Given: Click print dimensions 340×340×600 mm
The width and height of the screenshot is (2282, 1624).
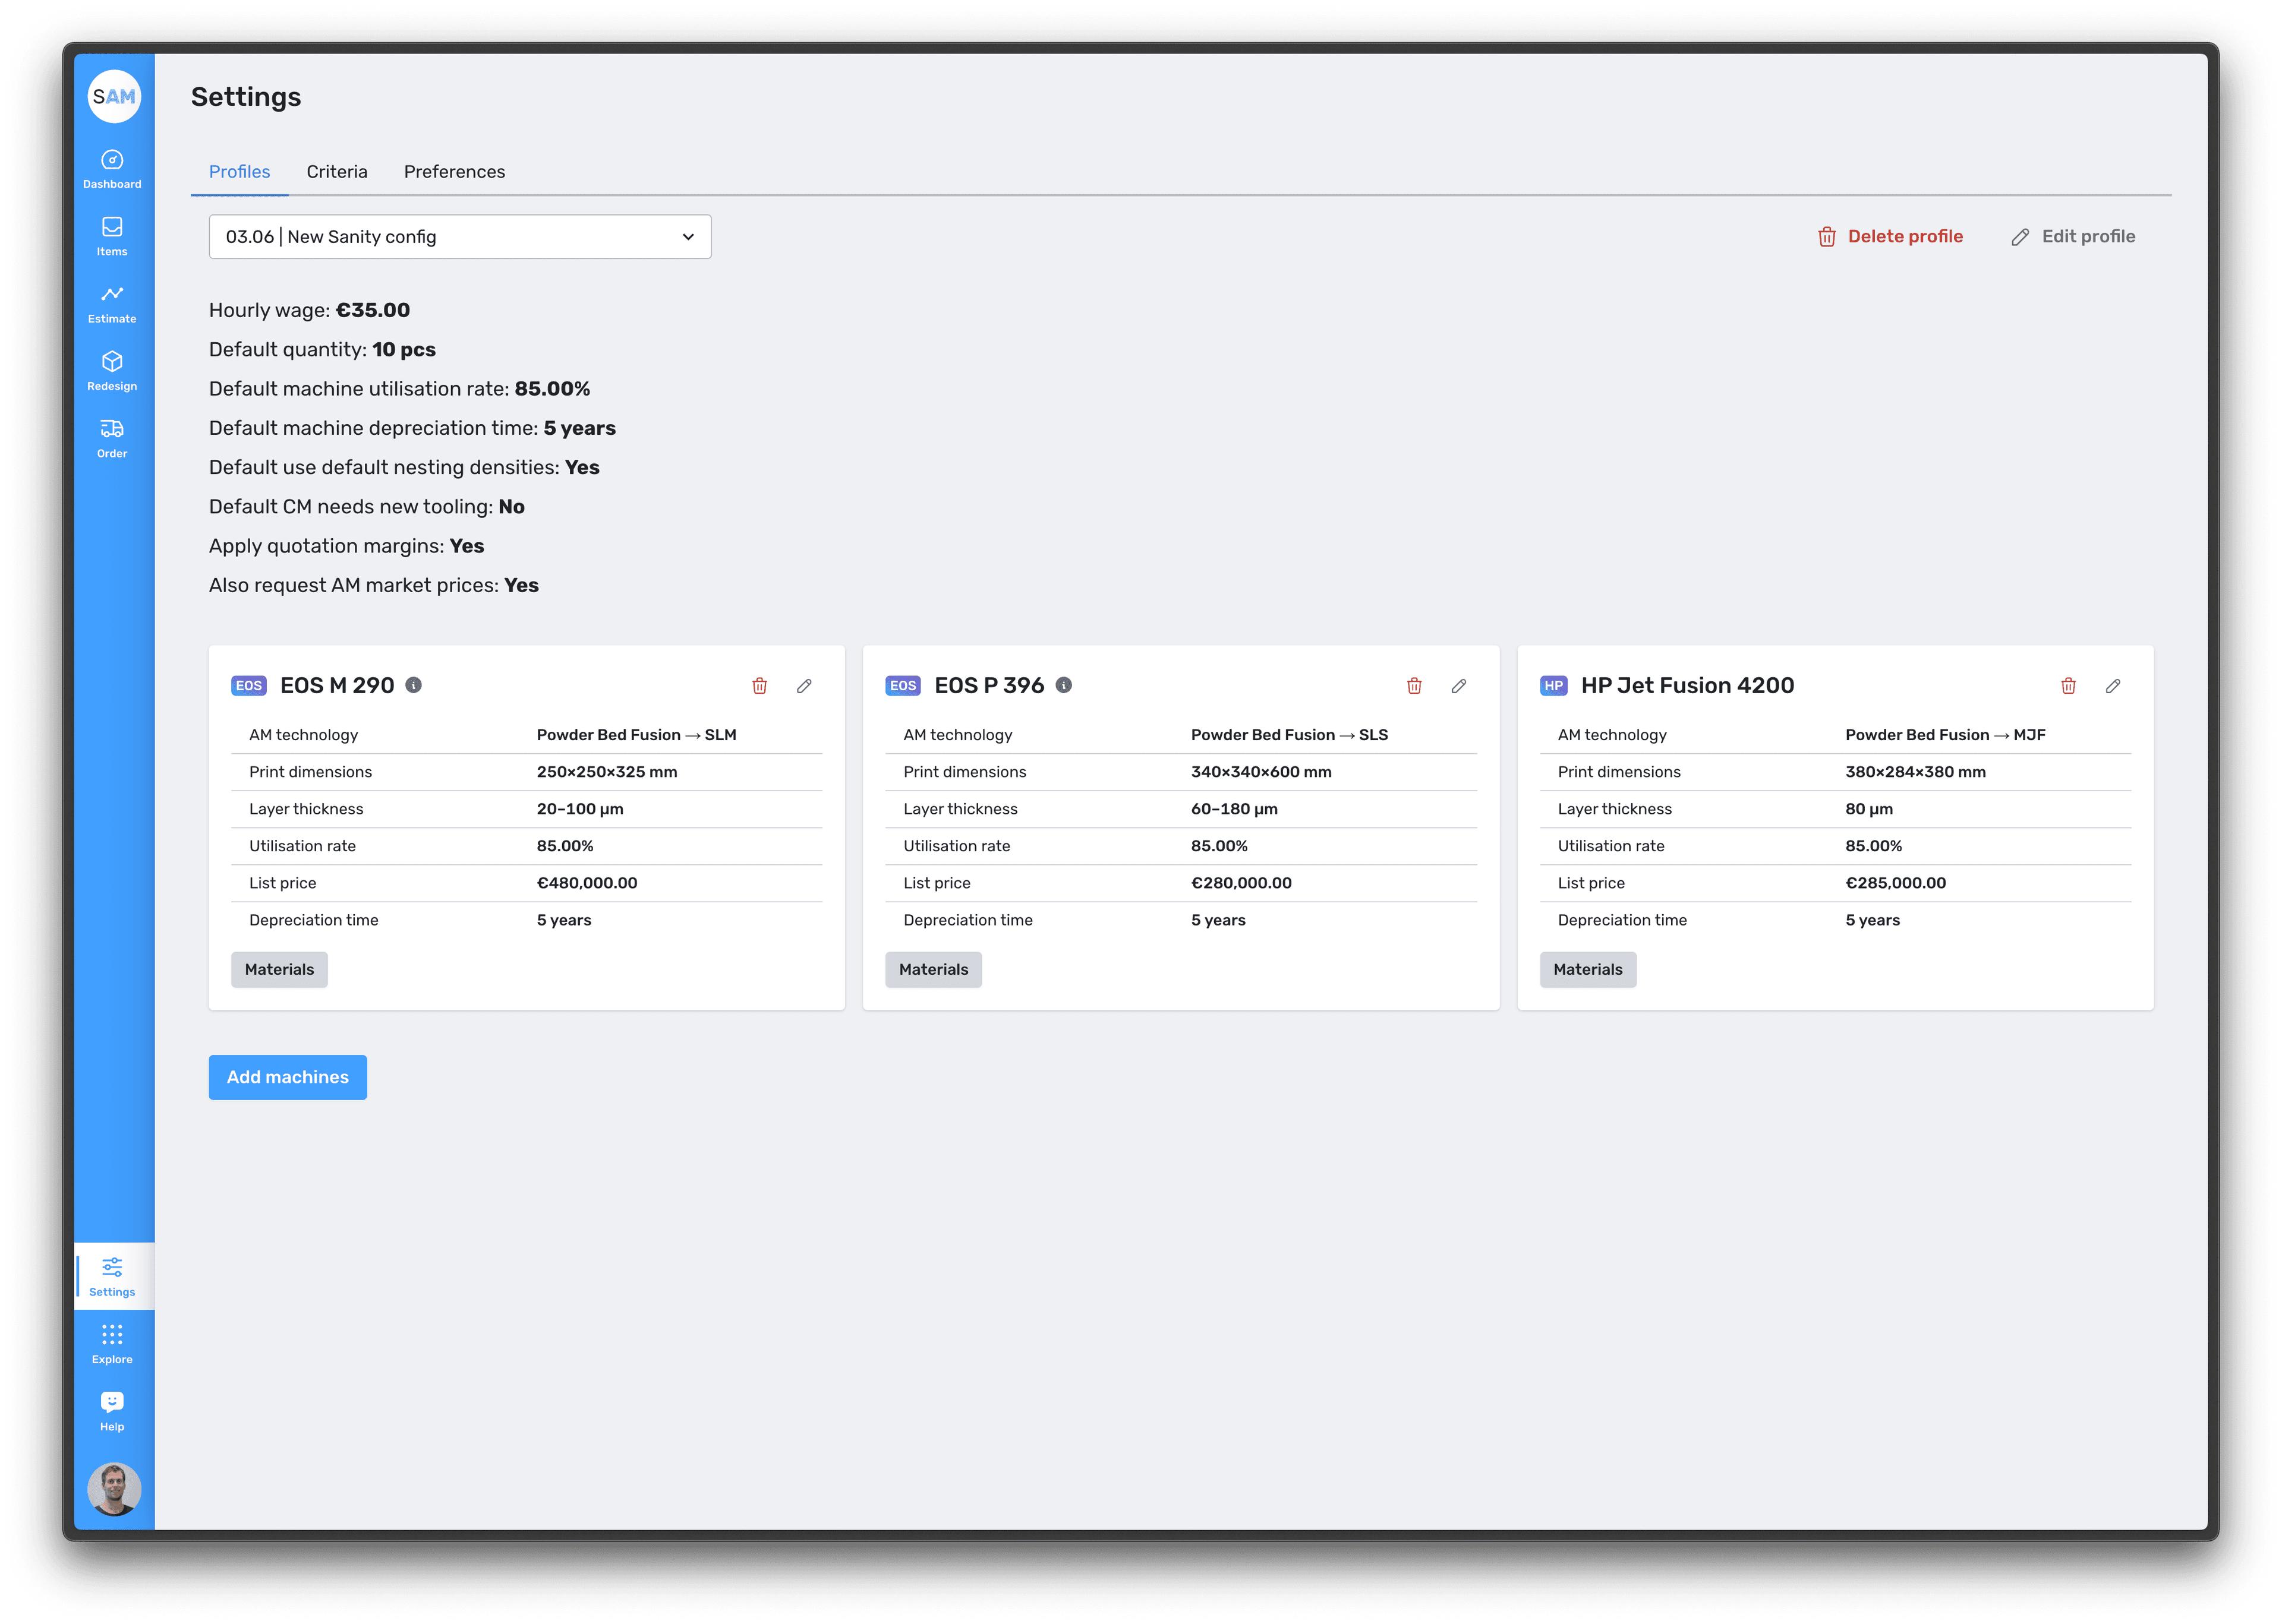Looking at the screenshot, I should coord(1260,772).
